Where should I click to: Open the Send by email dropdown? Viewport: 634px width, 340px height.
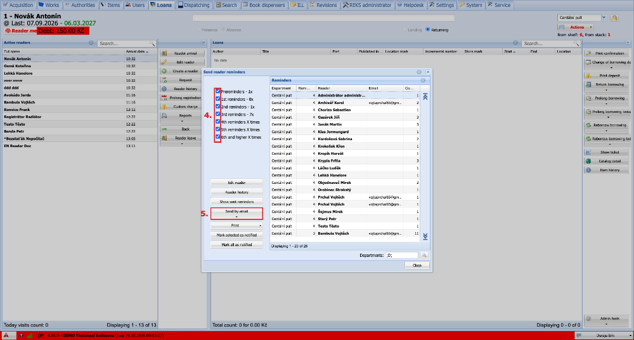[x=236, y=213]
